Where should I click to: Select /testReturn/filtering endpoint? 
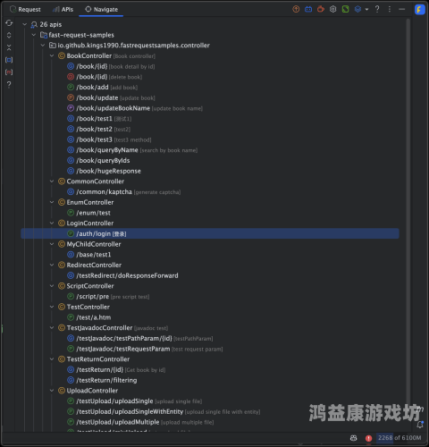coord(102,380)
